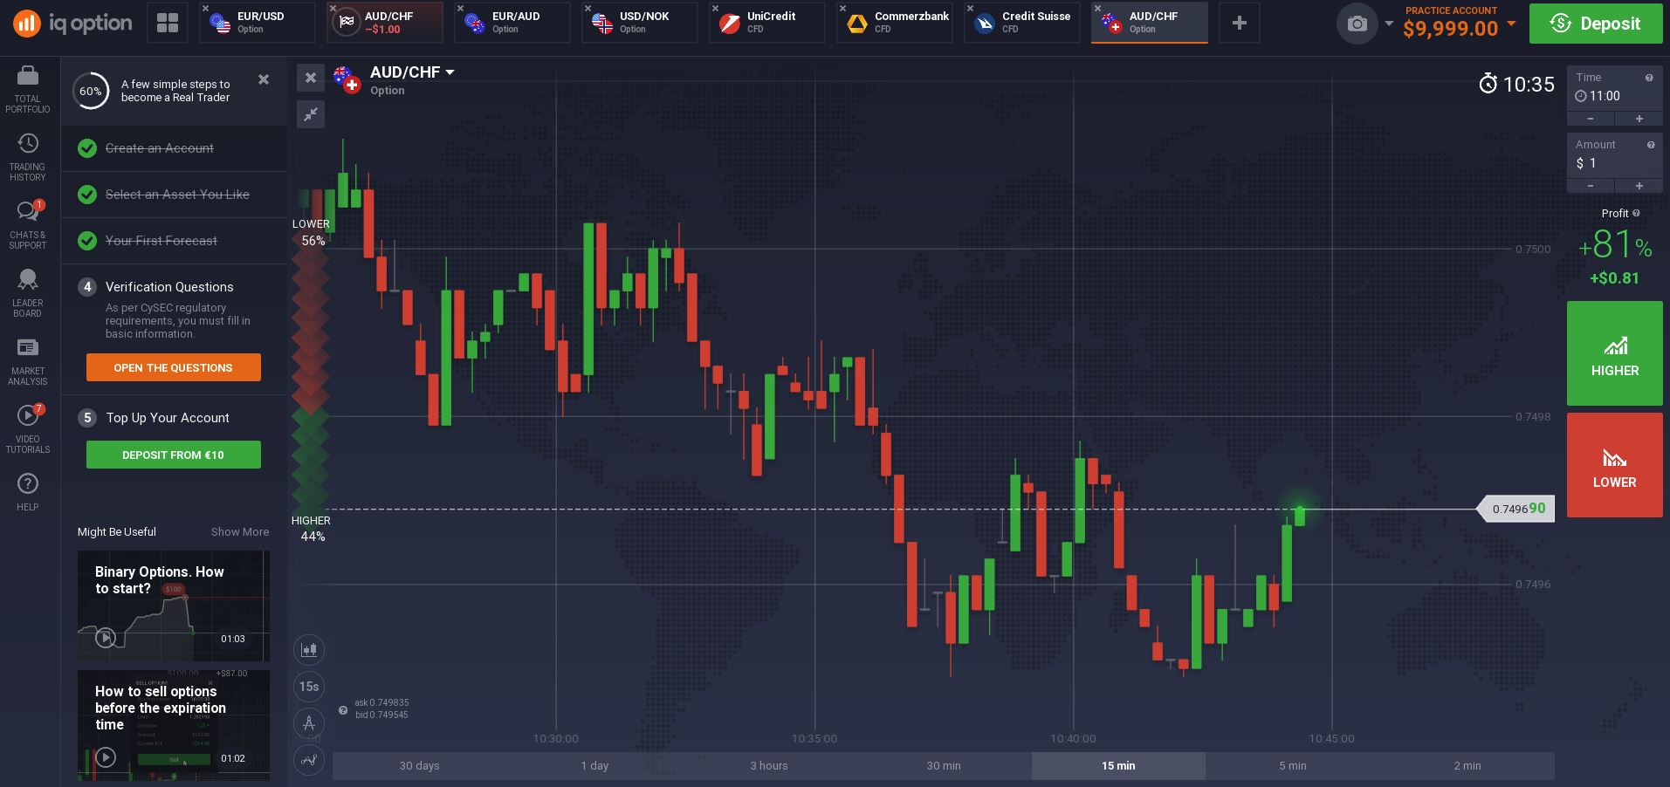
Task: Increase trade amount with plus
Action: pyautogui.click(x=1639, y=186)
